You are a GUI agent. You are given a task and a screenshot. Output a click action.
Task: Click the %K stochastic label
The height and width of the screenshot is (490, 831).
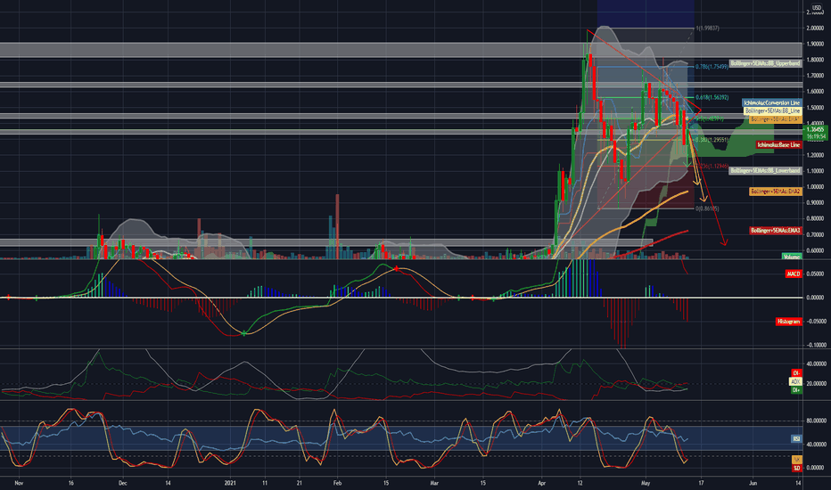click(x=796, y=460)
